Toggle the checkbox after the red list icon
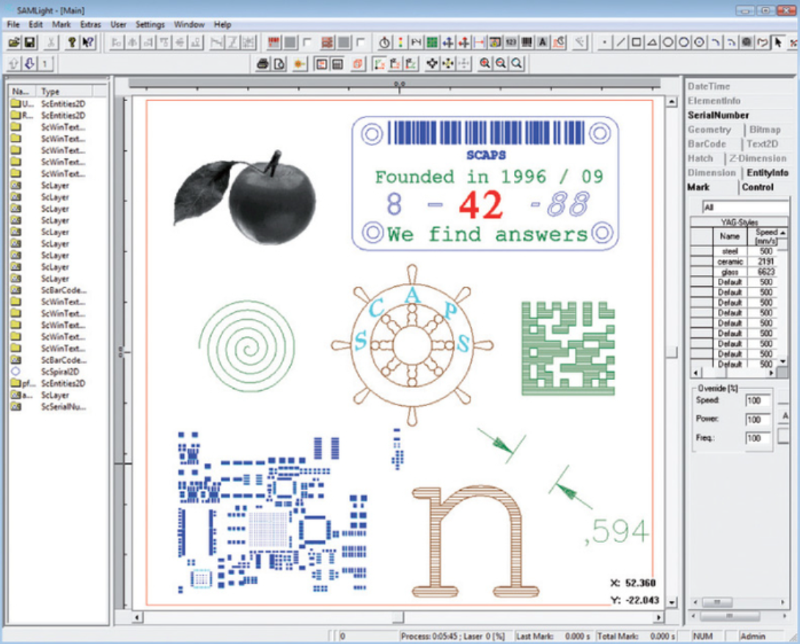800x644 pixels. [360, 43]
